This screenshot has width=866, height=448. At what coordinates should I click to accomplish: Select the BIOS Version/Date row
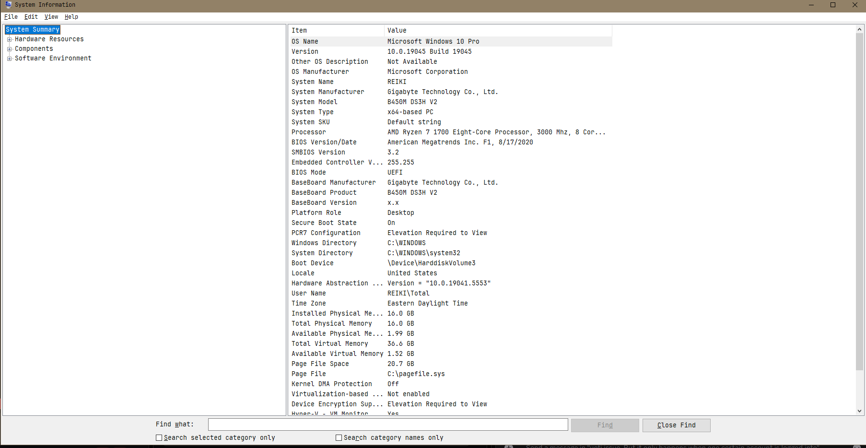point(450,142)
